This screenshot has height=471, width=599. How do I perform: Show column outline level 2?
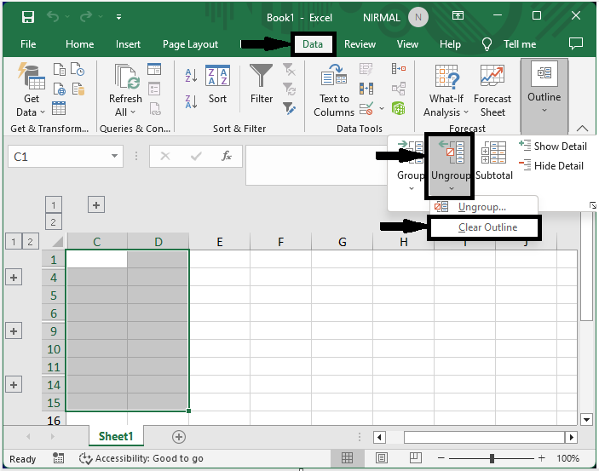point(54,222)
